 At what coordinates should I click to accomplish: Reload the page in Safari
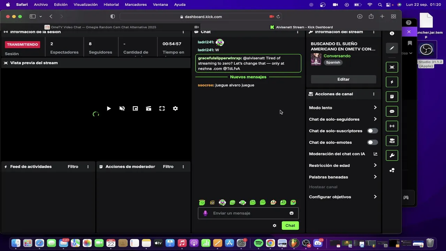pos(278,16)
